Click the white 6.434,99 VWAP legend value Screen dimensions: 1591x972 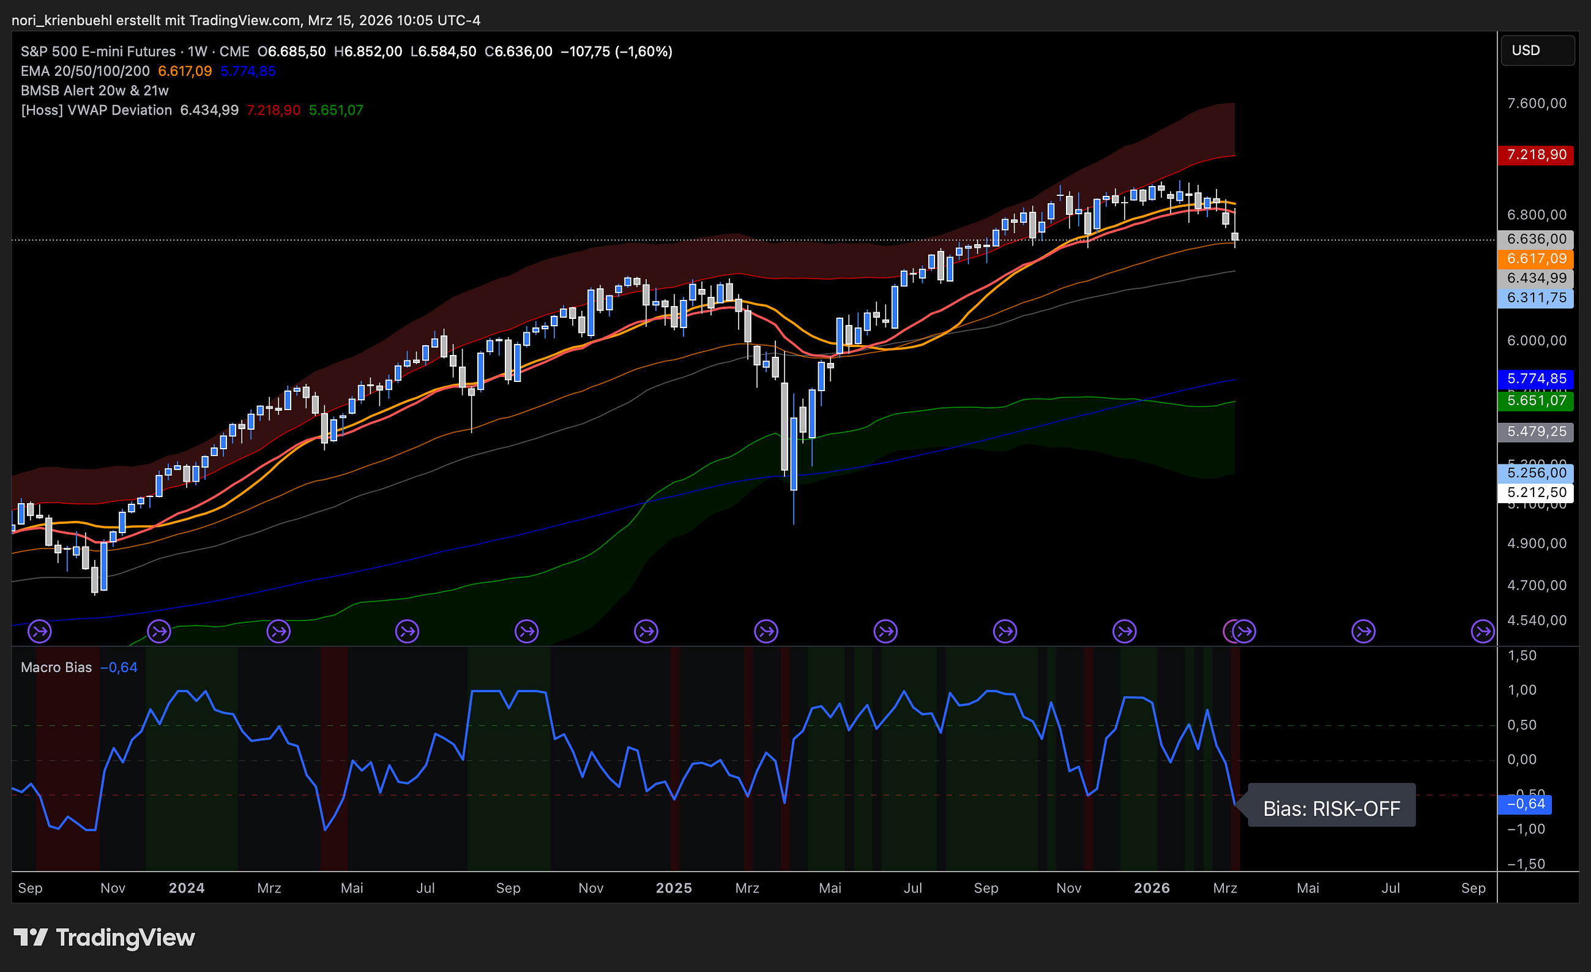[209, 110]
